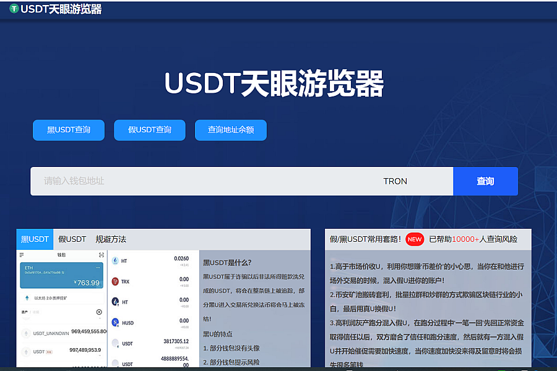The height and width of the screenshot is (371, 557).
Task: Click the 查询地址余额 button
Action: (x=231, y=130)
